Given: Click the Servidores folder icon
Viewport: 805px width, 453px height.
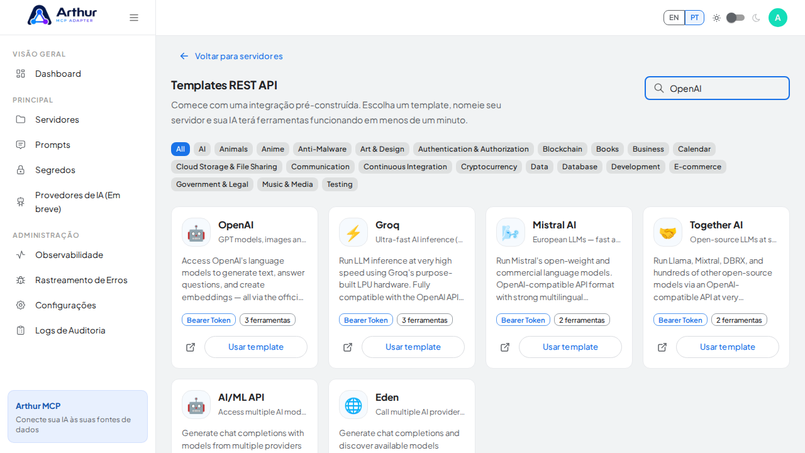Looking at the screenshot, I should click(21, 120).
